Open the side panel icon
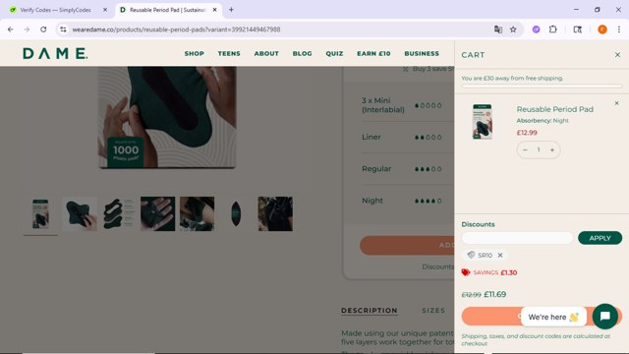 pyautogui.click(x=577, y=29)
